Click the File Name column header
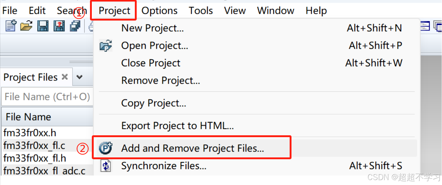This screenshot has height=185, width=442. click(28, 117)
